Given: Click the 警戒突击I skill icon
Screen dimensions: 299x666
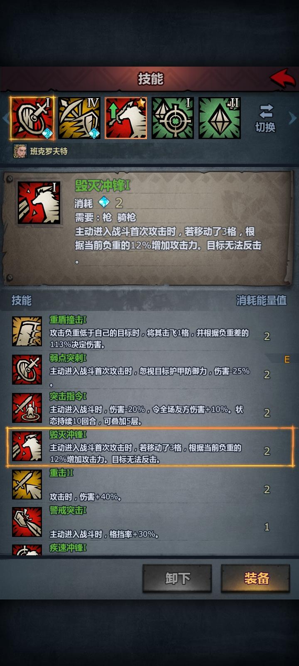Looking at the screenshot, I should pyautogui.click(x=27, y=522).
